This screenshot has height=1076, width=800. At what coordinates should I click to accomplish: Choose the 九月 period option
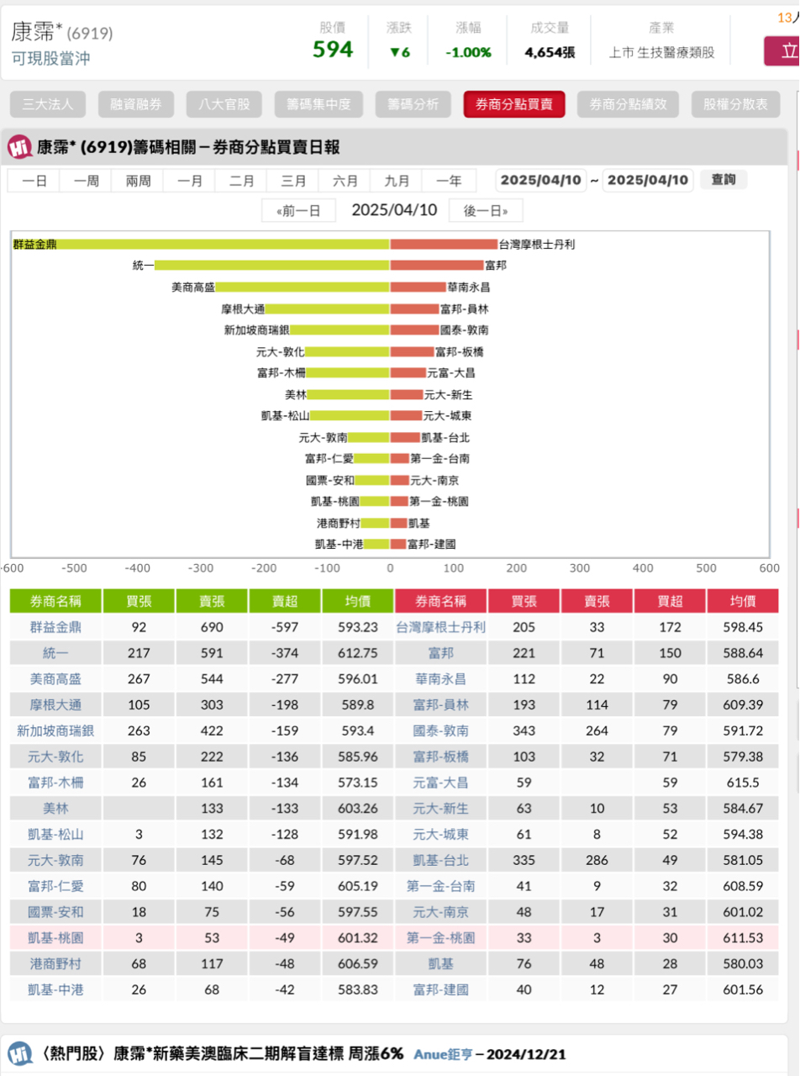pos(397,181)
